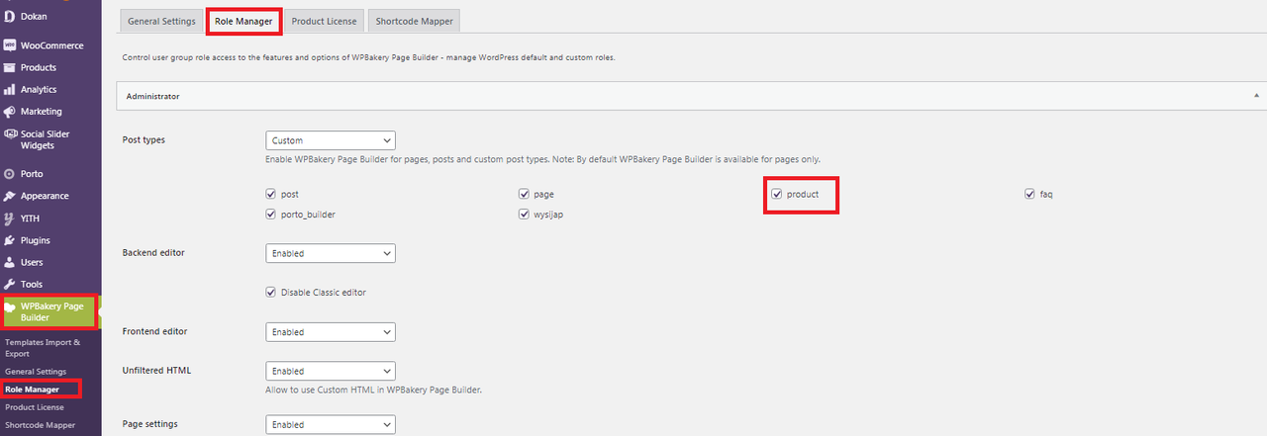The image size is (1267, 436).
Task: Toggle the wysijap checkbox
Action: (x=525, y=214)
